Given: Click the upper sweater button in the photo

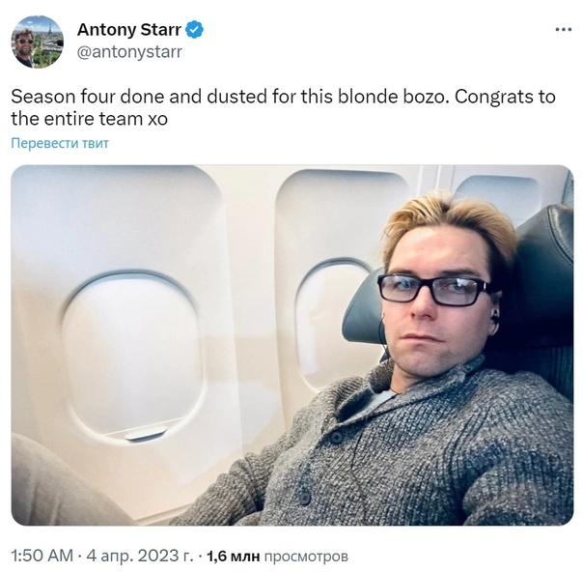Looking at the screenshot, I should [337, 437].
